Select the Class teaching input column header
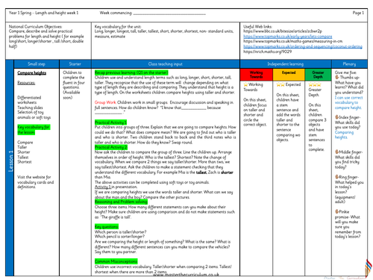The width and height of the screenshot is (373, 280). pos(166,64)
